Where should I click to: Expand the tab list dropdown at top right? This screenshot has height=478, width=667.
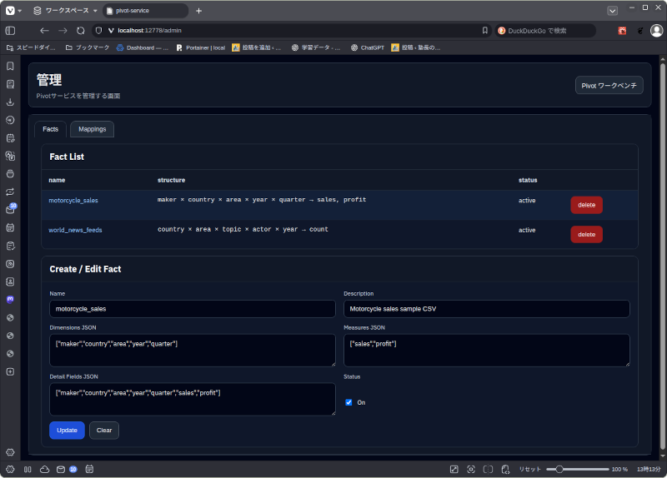613,11
